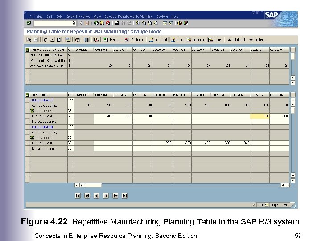Click the first Line button with person icon
Viewport: 321px width, 241px height.
(177, 40)
